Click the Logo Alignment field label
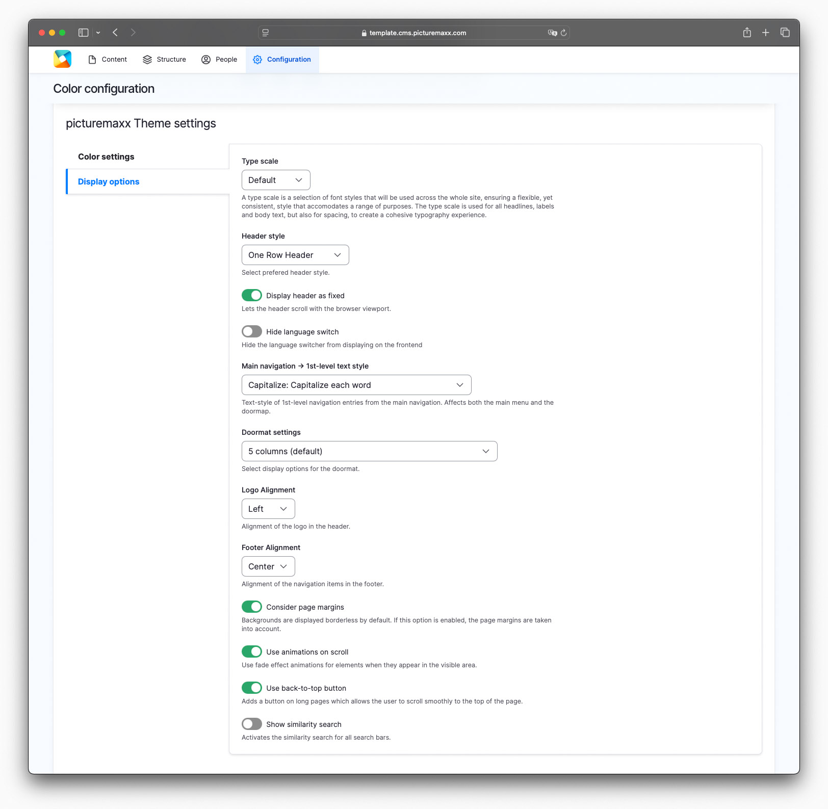828x809 pixels. click(x=268, y=490)
